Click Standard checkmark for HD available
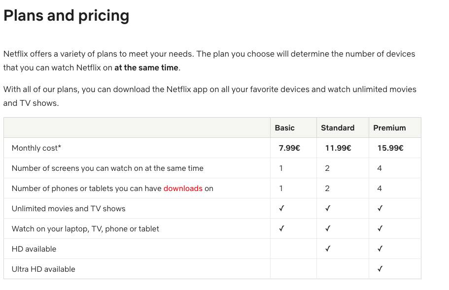This screenshot has width=449, height=290. [328, 249]
